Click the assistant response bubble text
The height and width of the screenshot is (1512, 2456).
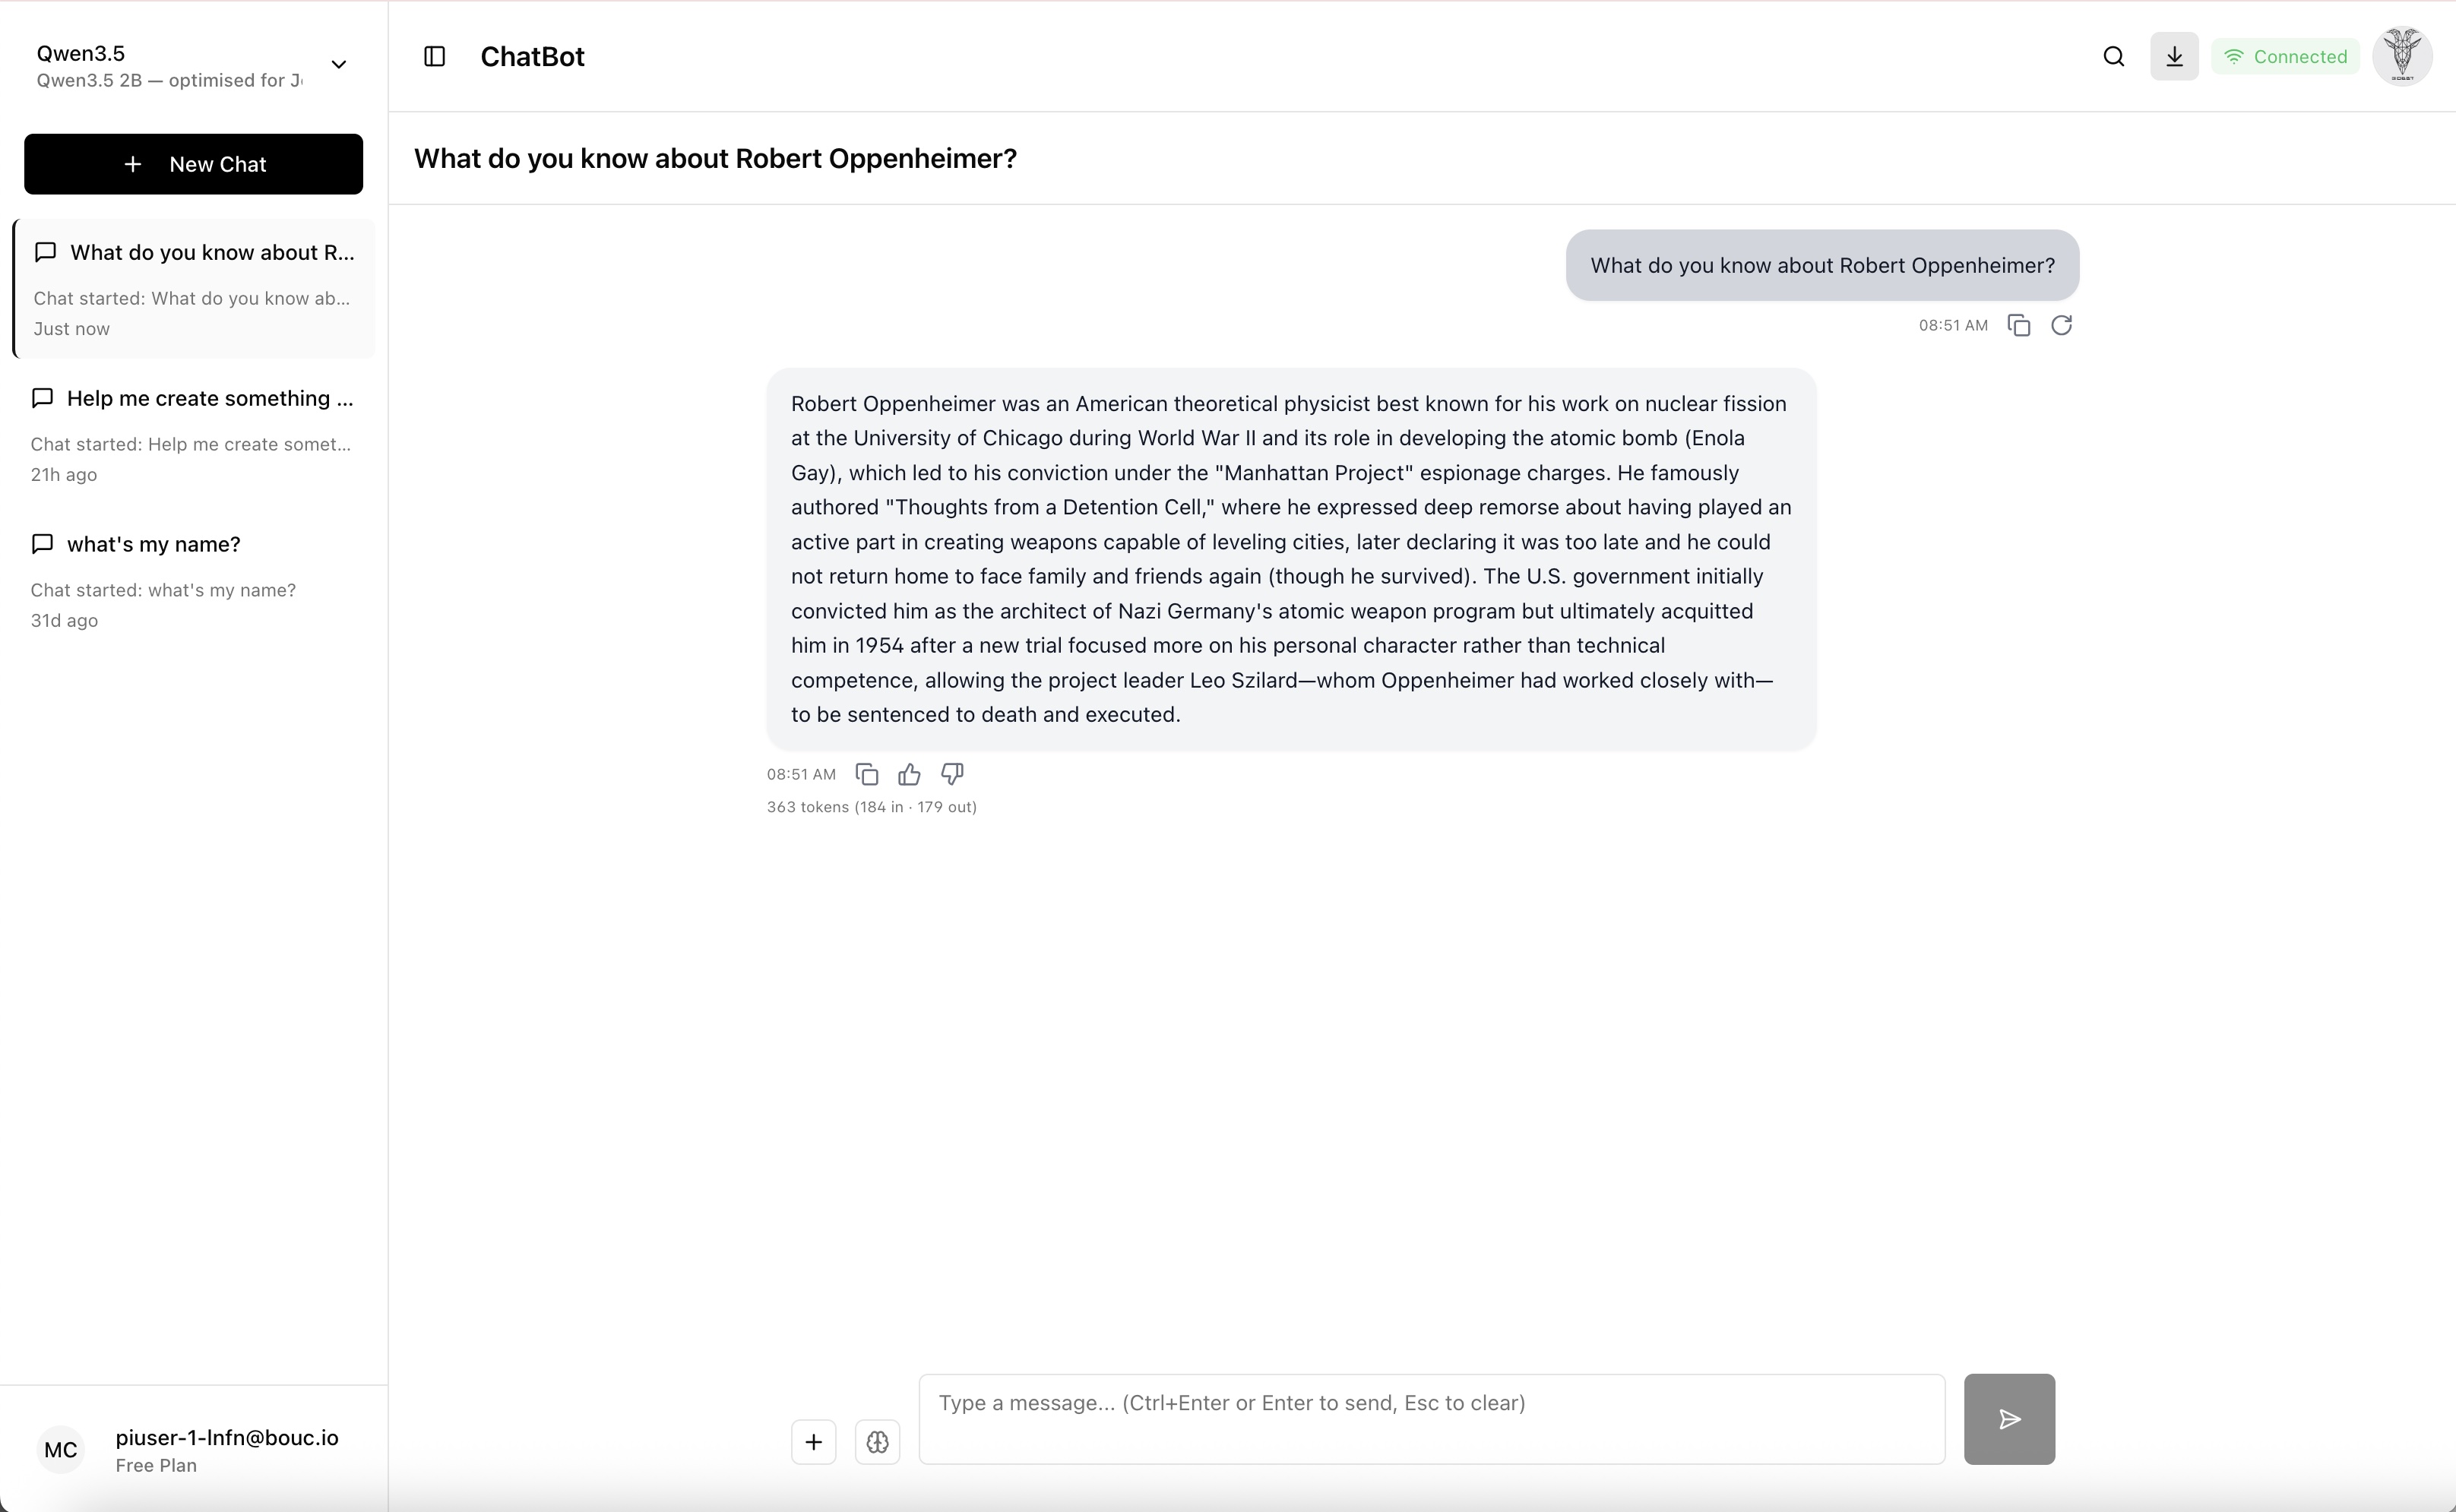click(x=1291, y=559)
